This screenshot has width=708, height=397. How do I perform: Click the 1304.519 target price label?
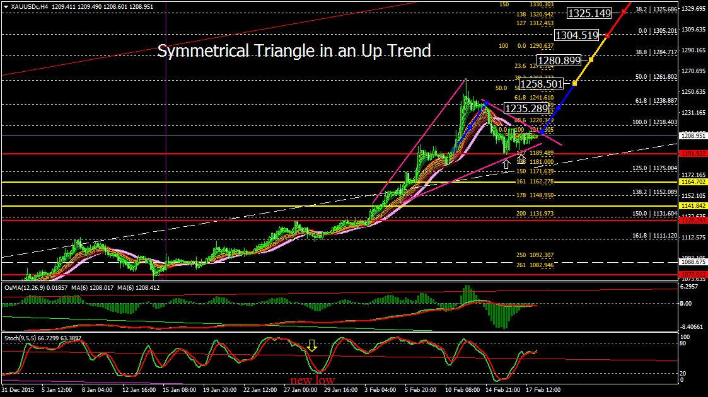pos(577,35)
